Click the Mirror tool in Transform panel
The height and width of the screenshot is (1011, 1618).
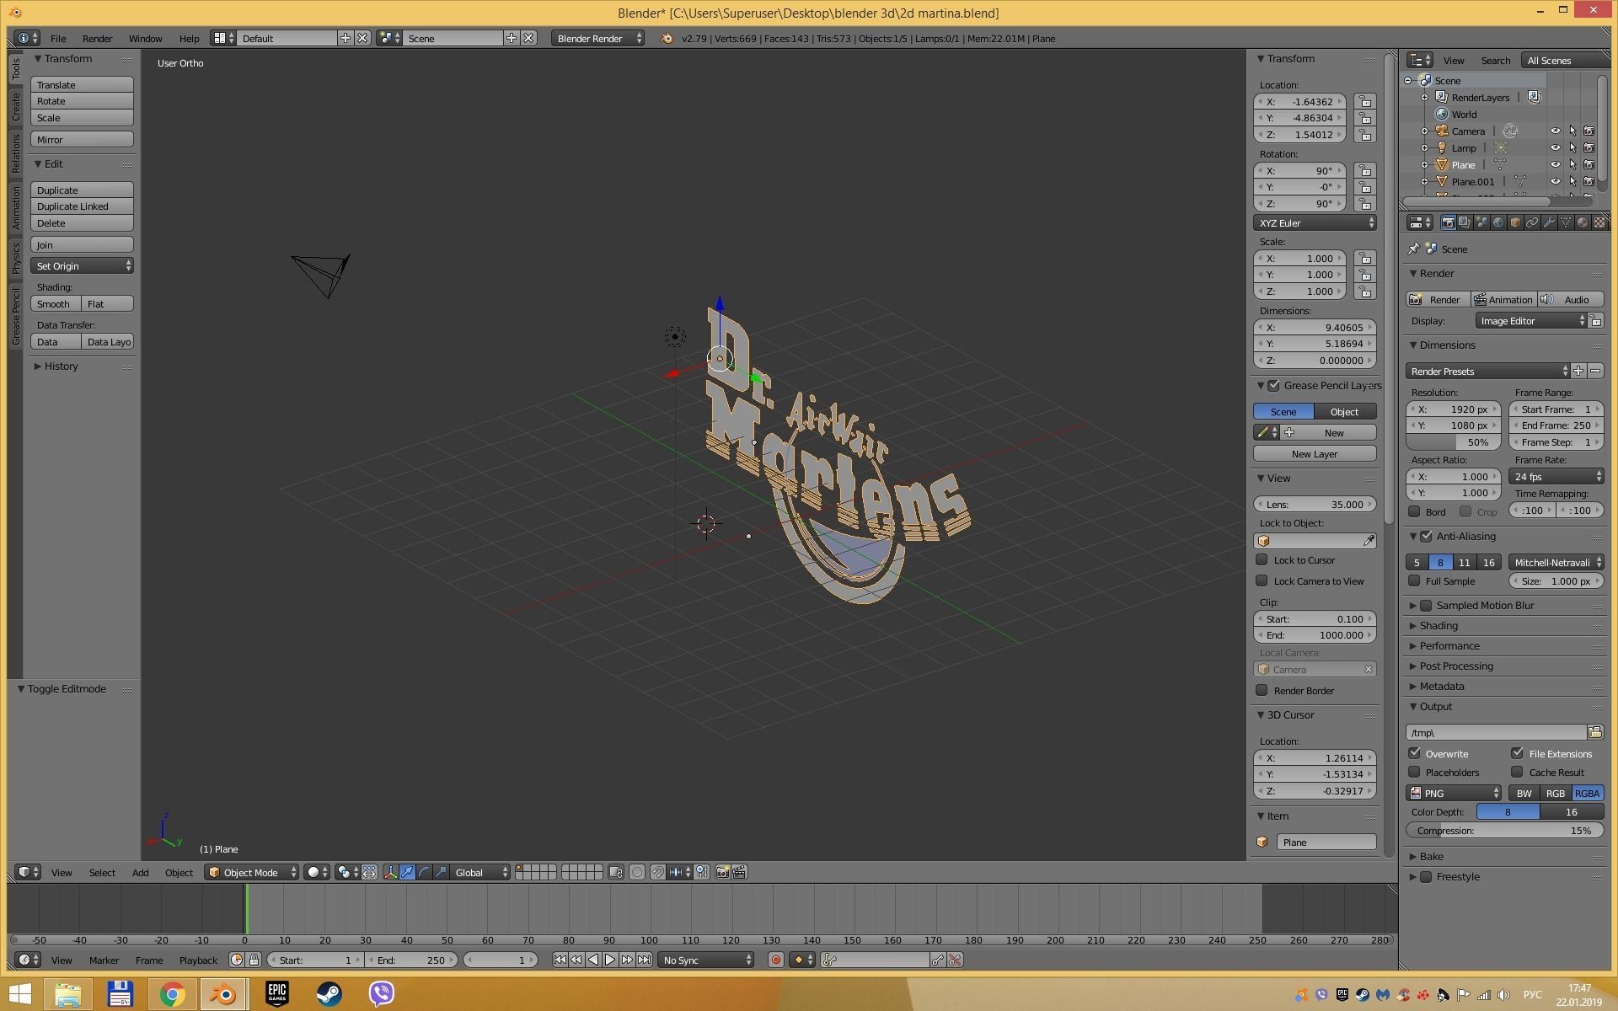[x=82, y=139]
